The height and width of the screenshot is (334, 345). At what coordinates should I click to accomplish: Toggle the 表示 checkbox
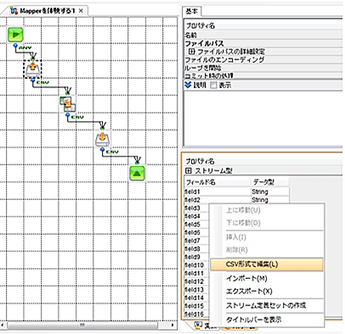pos(213,85)
